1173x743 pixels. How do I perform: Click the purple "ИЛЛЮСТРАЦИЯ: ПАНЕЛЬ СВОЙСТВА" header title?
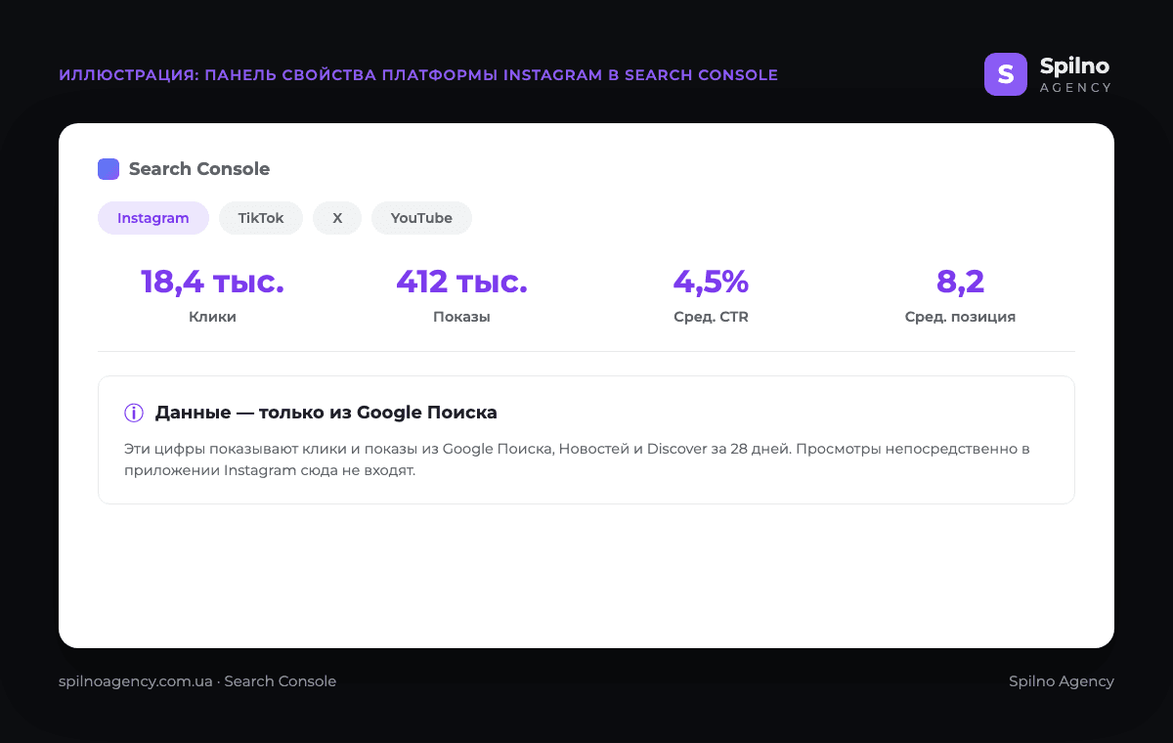click(418, 75)
